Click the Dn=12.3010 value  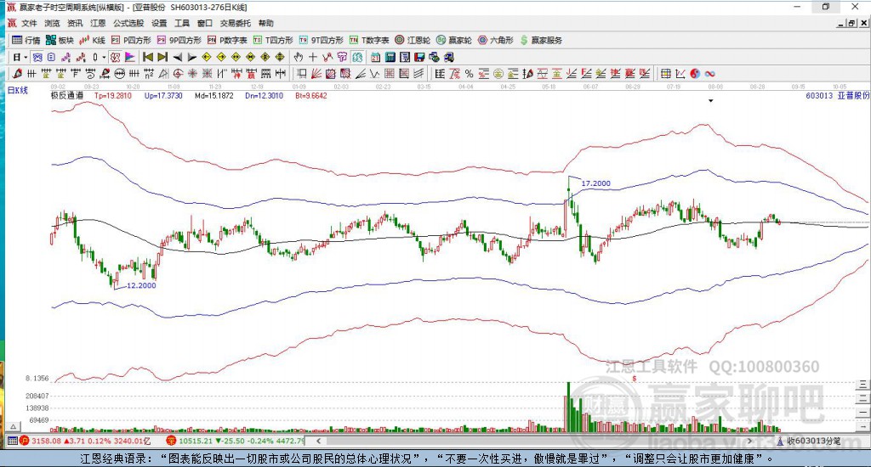[x=264, y=95]
